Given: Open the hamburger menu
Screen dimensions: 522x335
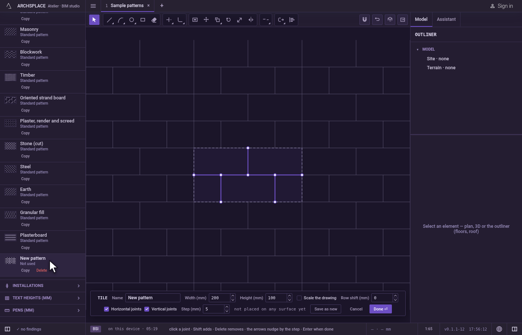Looking at the screenshot, I should (x=93, y=6).
